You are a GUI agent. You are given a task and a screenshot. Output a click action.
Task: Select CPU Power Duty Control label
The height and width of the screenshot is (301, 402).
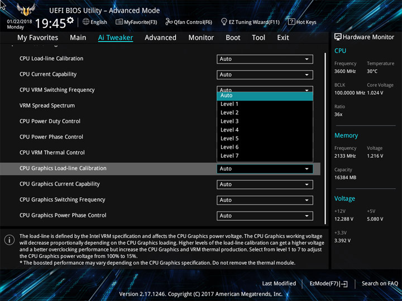(50, 122)
